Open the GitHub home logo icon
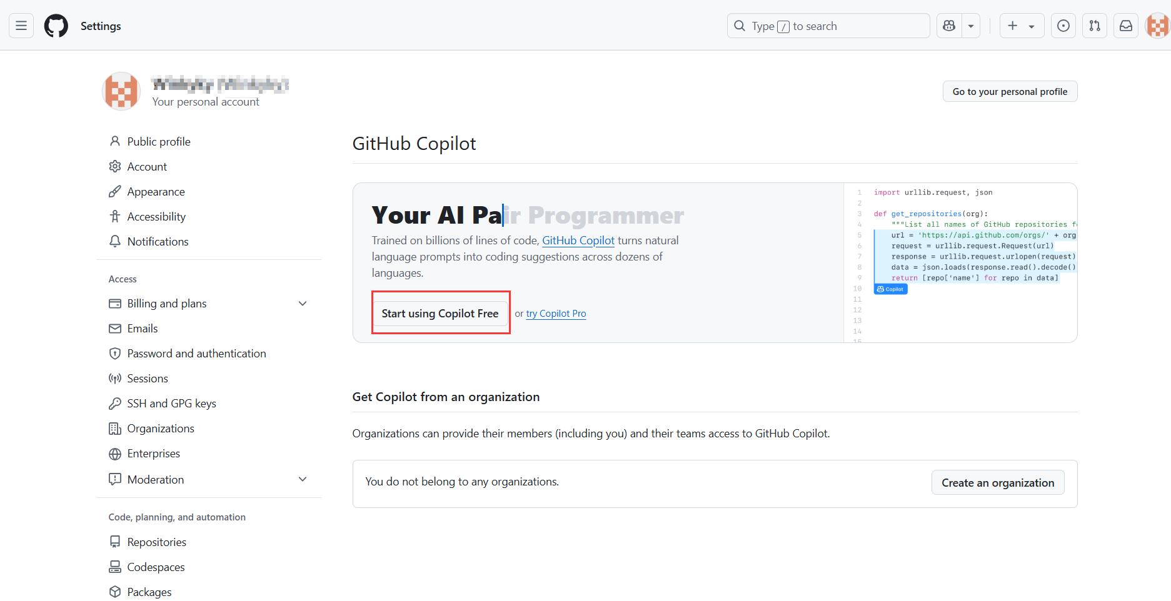 [56, 26]
